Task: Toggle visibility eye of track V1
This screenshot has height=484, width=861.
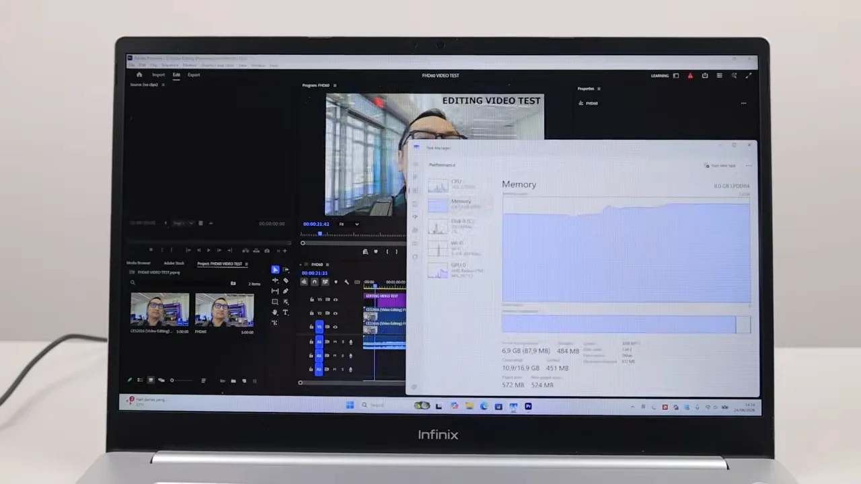Action: 335,327
